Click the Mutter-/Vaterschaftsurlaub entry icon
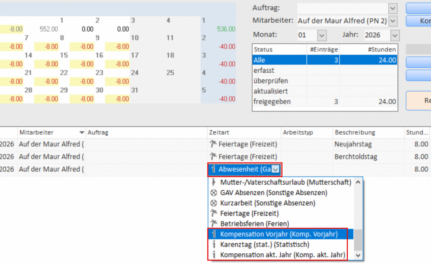 (x=214, y=183)
